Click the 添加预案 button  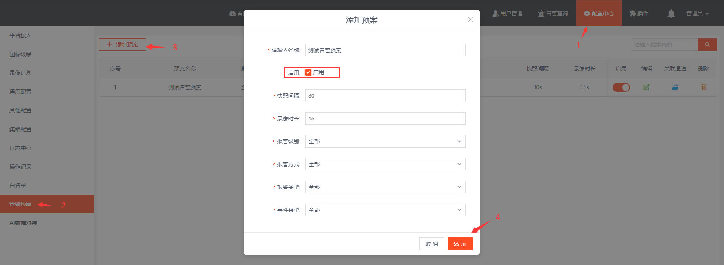(122, 44)
